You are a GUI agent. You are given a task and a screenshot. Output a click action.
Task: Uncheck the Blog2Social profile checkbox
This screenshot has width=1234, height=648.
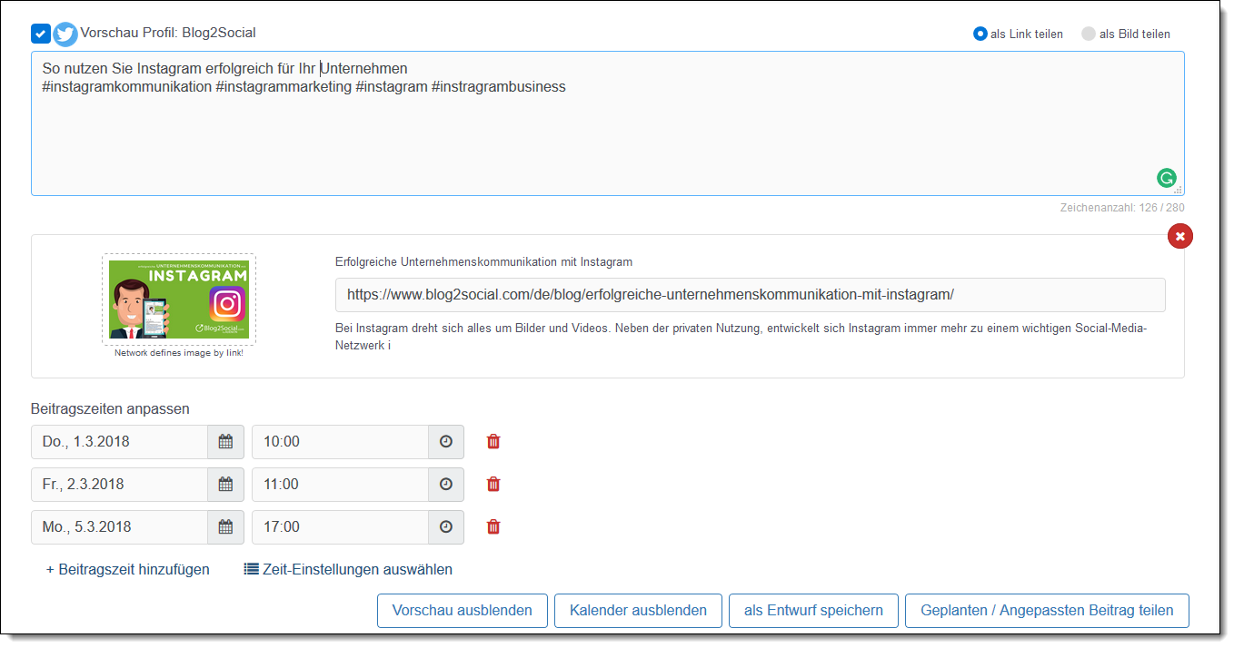point(41,34)
